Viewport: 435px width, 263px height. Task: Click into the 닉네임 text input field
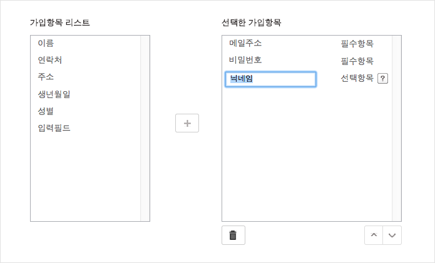270,79
